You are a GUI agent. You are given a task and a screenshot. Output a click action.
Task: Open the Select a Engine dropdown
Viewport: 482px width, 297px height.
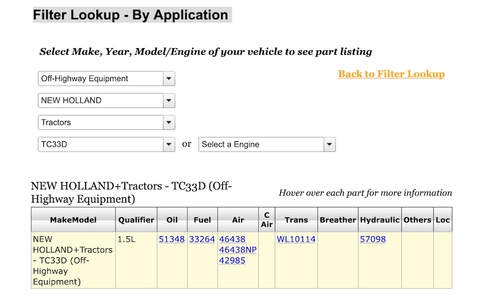coord(267,144)
